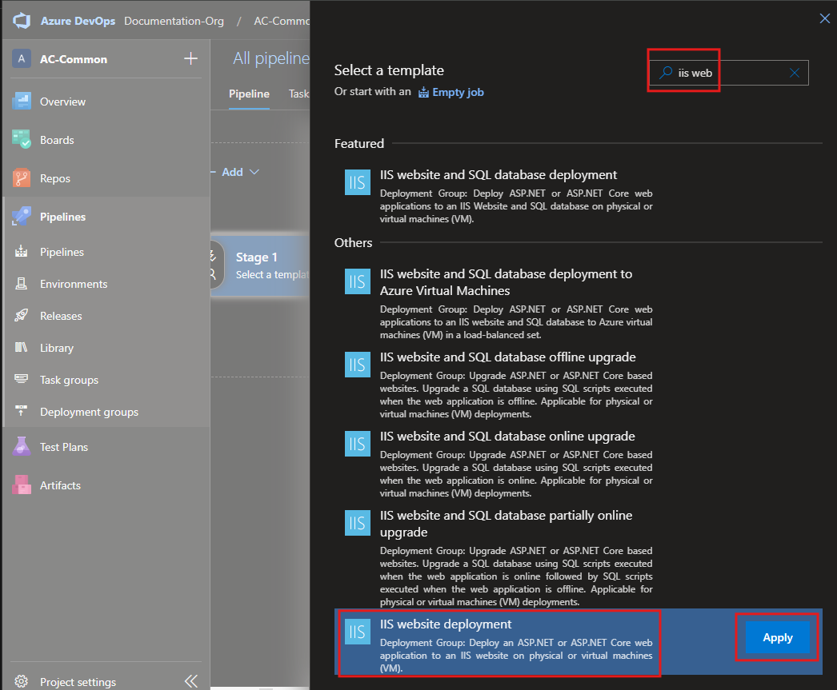The height and width of the screenshot is (690, 837).
Task: Open the Repos section icon
Action: pyautogui.click(x=22, y=178)
